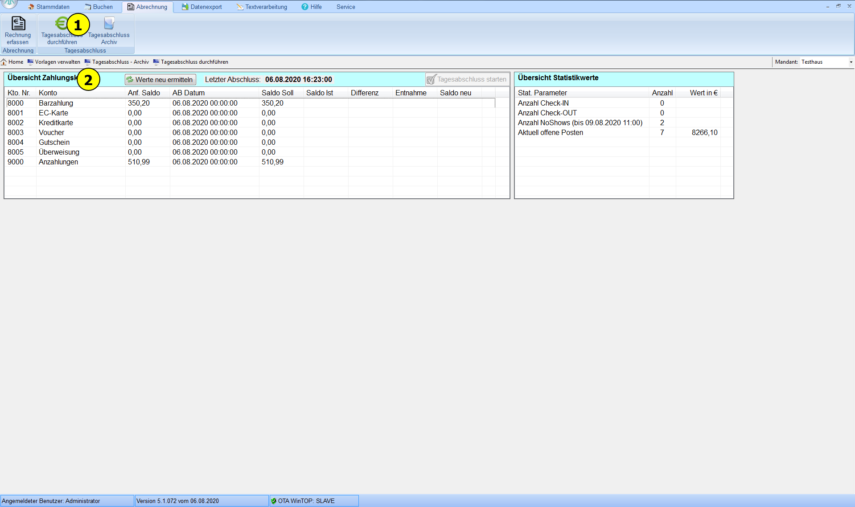855x507 pixels.
Task: Click the Tagesabschluss starten button
Action: (467, 79)
